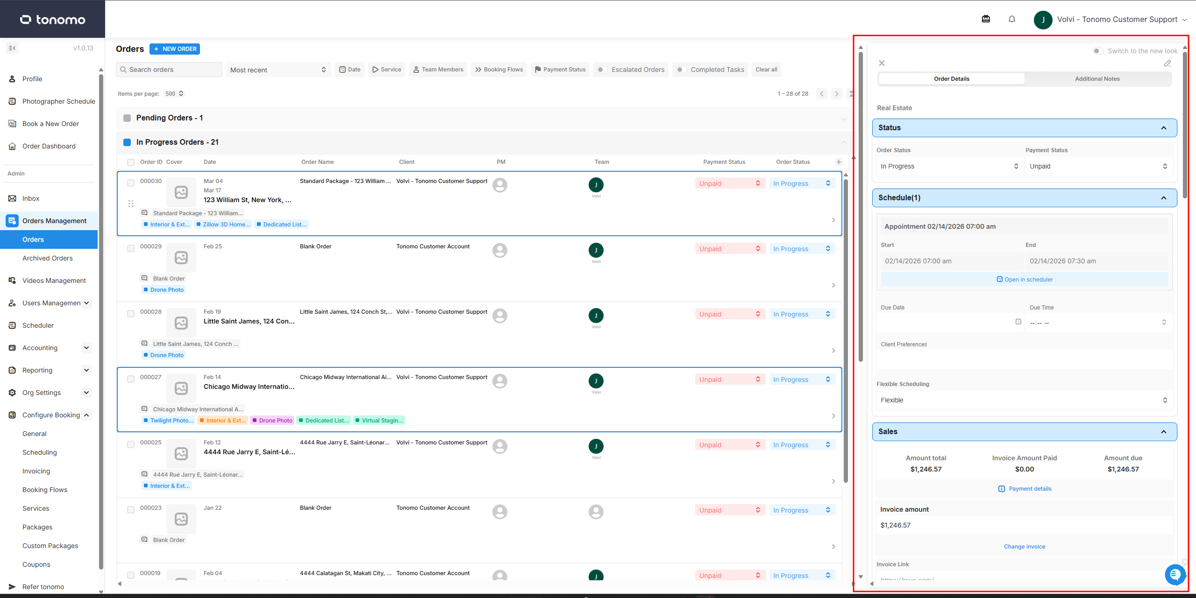
Task: Enable Switch to the new look toggle
Action: 1098,51
